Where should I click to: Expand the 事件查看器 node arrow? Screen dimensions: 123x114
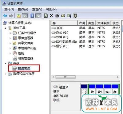pyautogui.click(x=10, y=38)
